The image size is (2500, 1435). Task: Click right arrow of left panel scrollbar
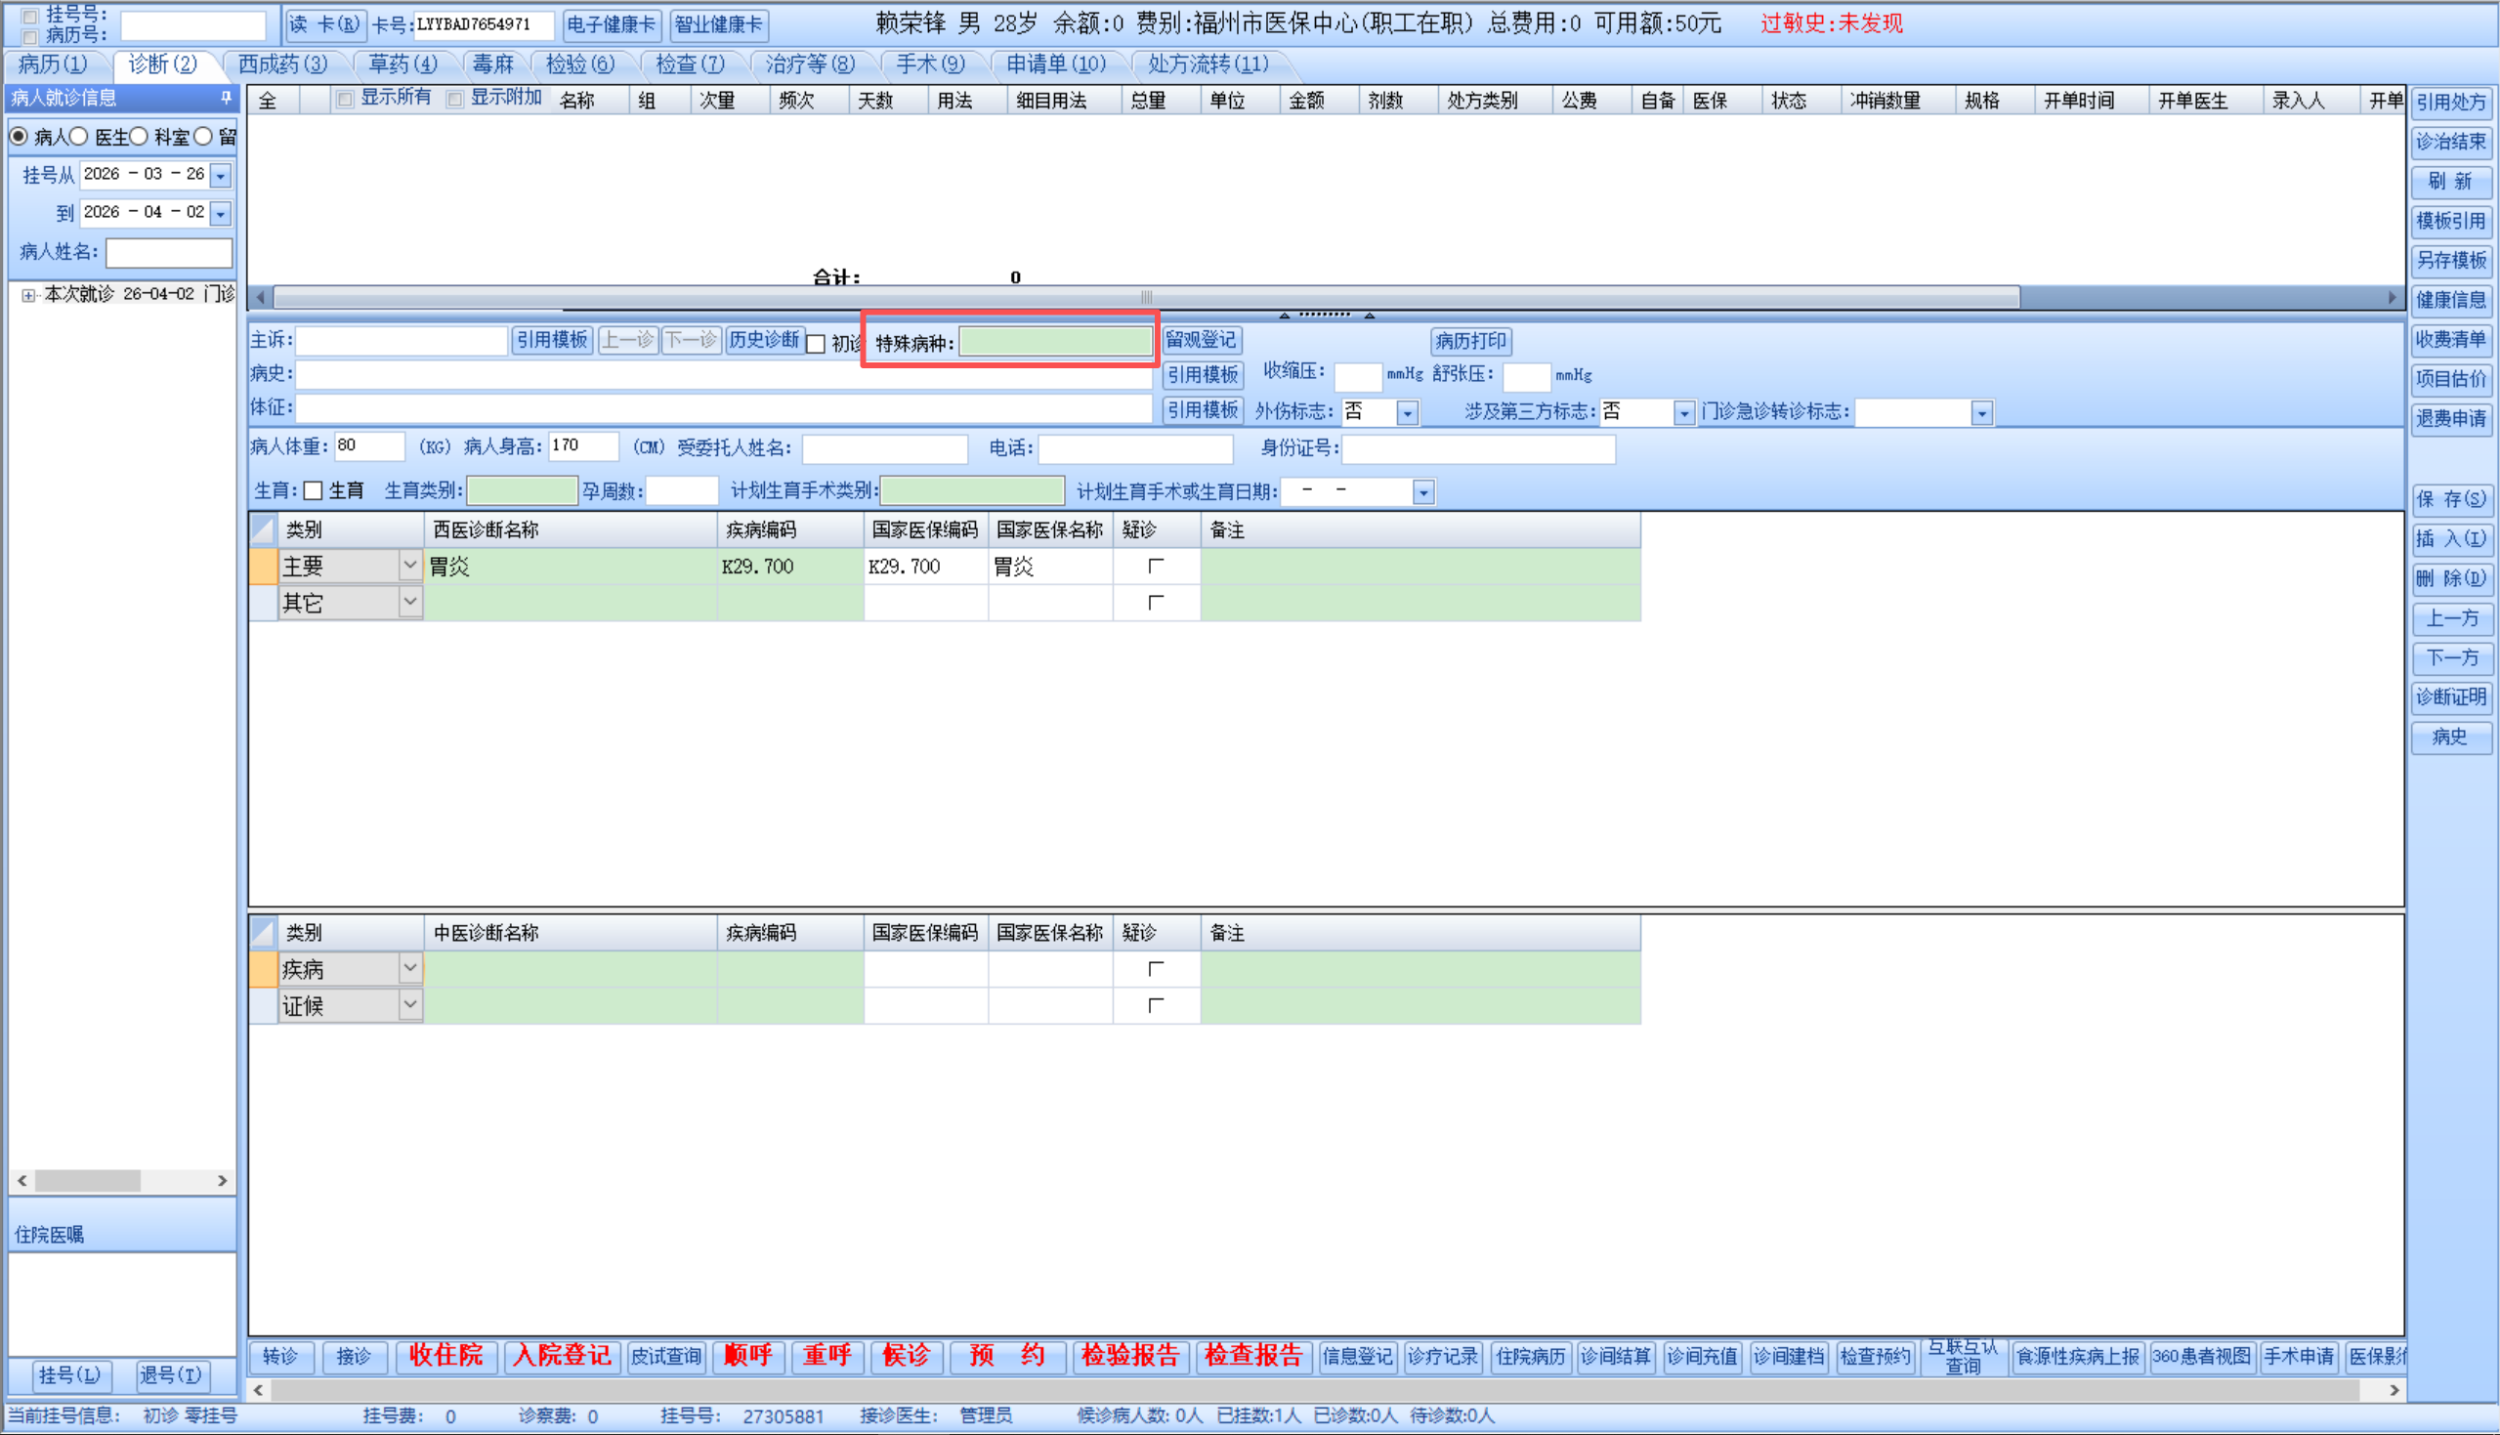[x=223, y=1180]
